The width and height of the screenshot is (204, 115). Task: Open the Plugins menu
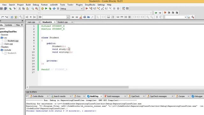[79, 5]
